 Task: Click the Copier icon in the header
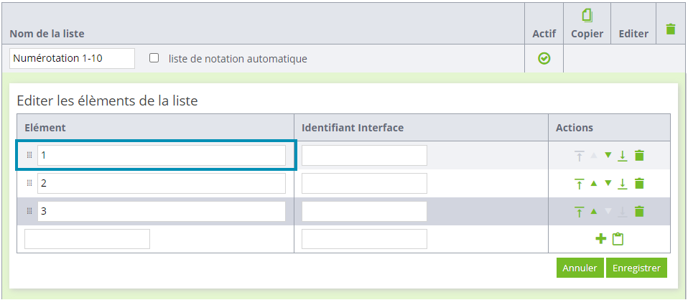pyautogui.click(x=587, y=17)
